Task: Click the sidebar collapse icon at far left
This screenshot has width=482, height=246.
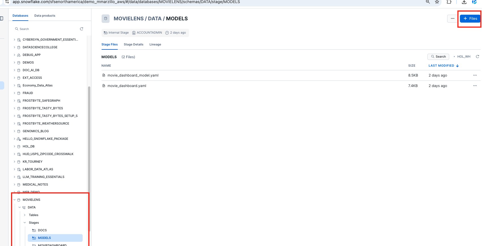Action: point(1,18)
